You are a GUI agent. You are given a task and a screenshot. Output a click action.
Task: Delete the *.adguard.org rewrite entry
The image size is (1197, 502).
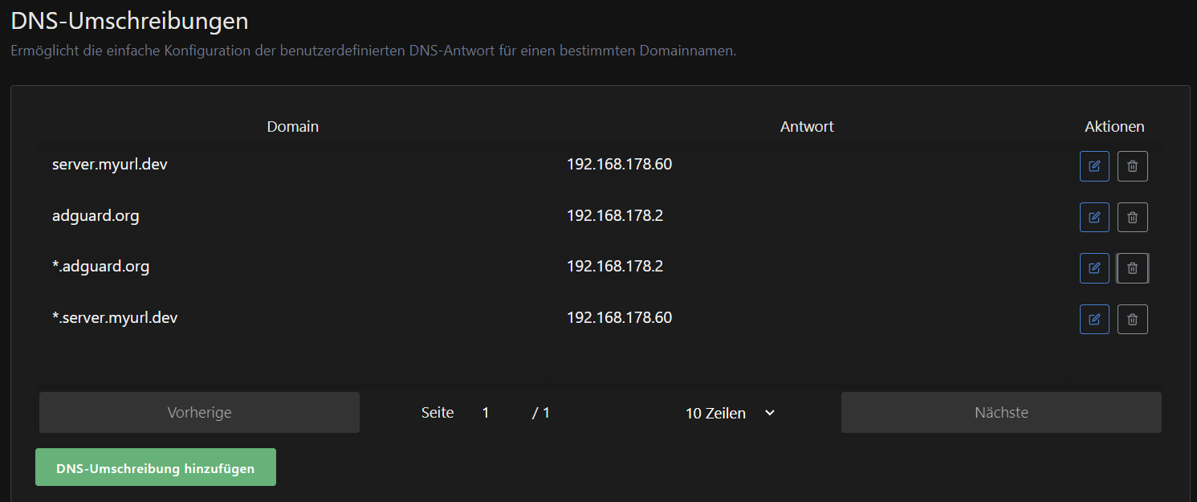pyautogui.click(x=1132, y=268)
